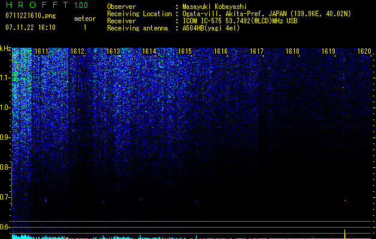
Task: Click the 1612 time marker
Action: (x=78, y=51)
